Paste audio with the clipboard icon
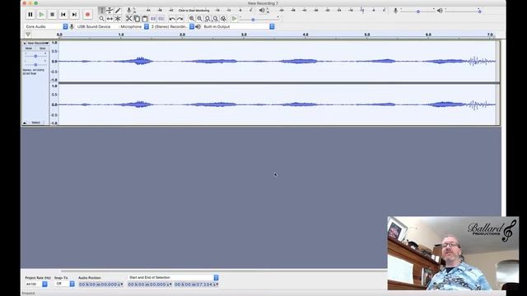 pos(145,19)
